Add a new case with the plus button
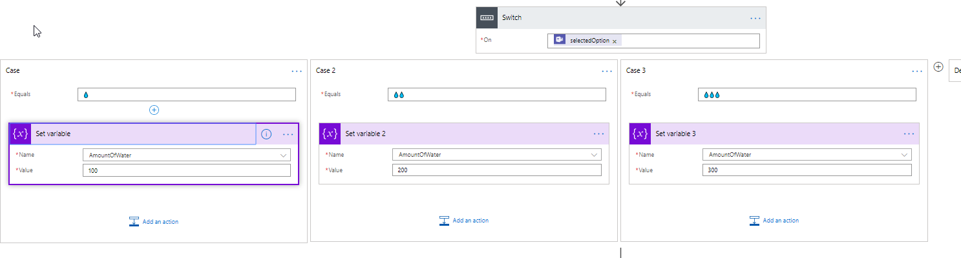 pyautogui.click(x=938, y=67)
